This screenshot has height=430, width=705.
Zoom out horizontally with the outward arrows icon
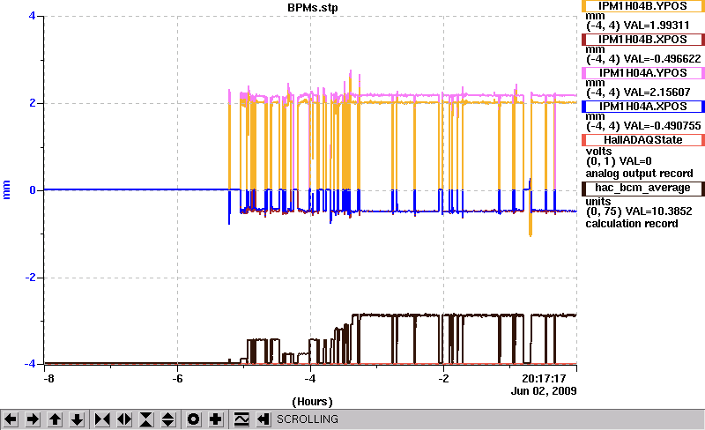pos(124,419)
